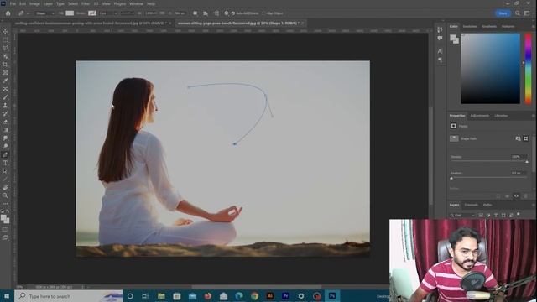Toggle Auto Add/Delete checkbox
Viewport: 537px width, 302px height.
[233, 13]
